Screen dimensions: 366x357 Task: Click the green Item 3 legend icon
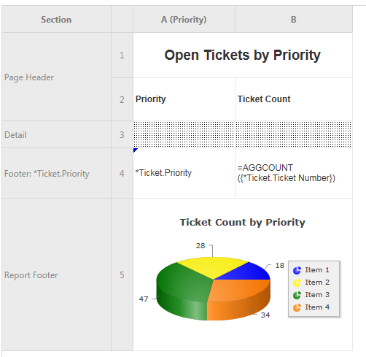(x=297, y=295)
